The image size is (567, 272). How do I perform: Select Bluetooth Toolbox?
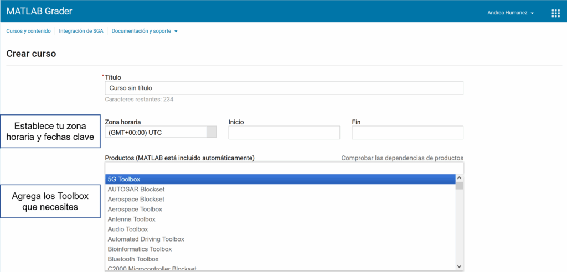coord(280,259)
